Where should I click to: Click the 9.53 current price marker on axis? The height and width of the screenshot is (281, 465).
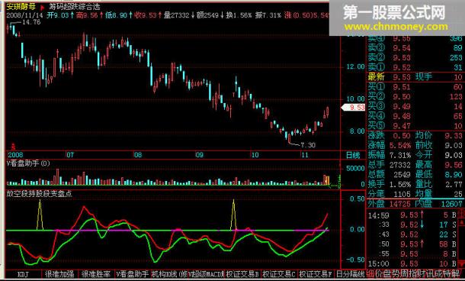point(354,107)
